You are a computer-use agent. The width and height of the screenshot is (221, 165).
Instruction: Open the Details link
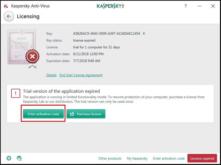[51, 75]
